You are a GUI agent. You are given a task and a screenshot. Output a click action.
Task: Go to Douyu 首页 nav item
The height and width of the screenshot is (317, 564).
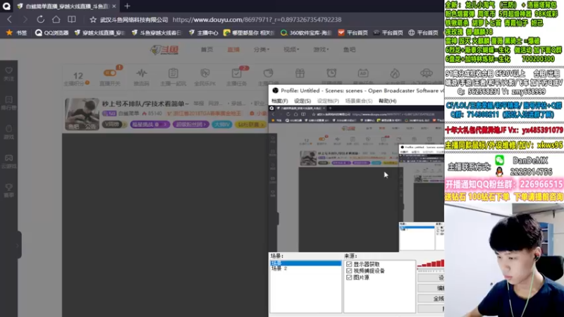207,49
